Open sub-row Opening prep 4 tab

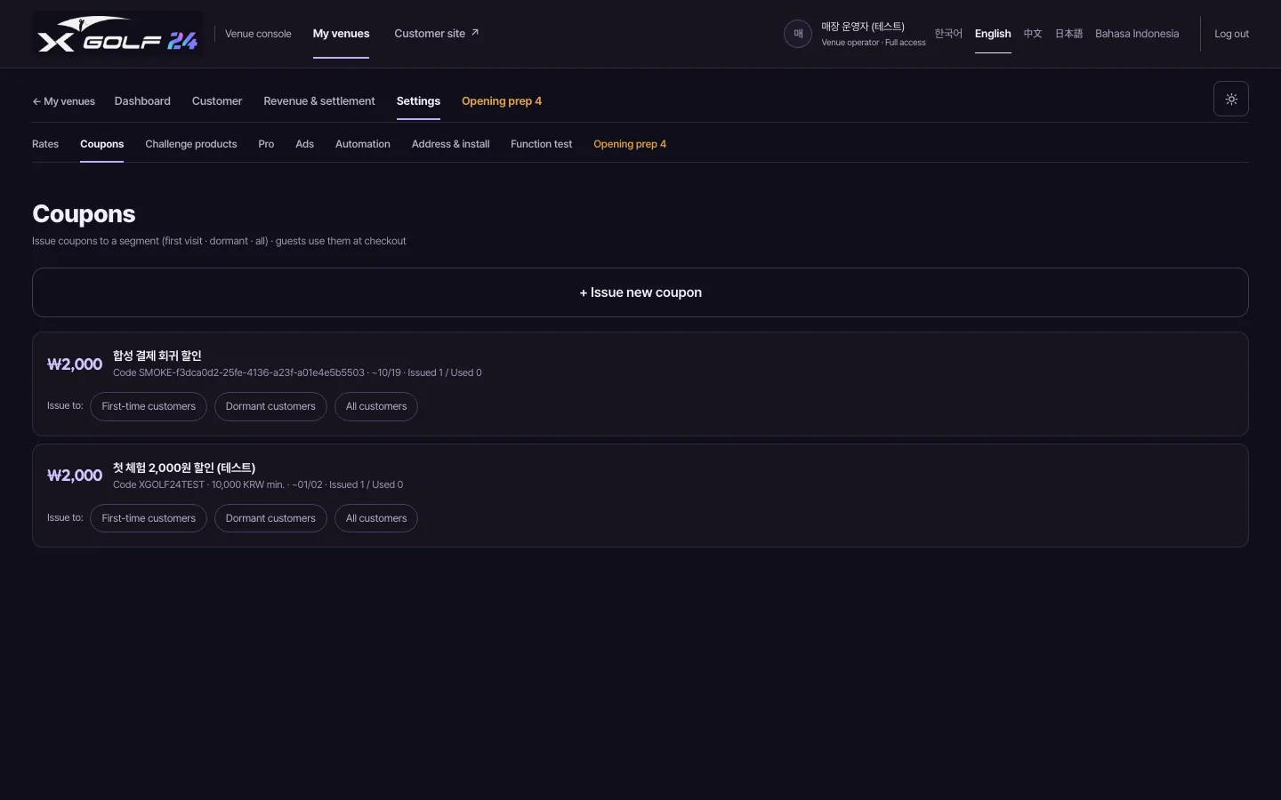click(630, 144)
